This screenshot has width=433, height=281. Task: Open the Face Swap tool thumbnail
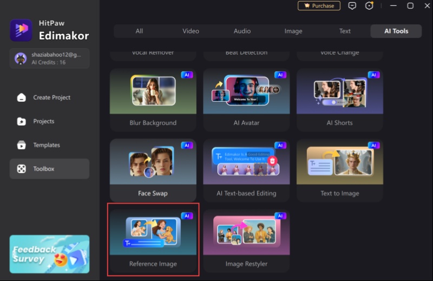coord(153,162)
